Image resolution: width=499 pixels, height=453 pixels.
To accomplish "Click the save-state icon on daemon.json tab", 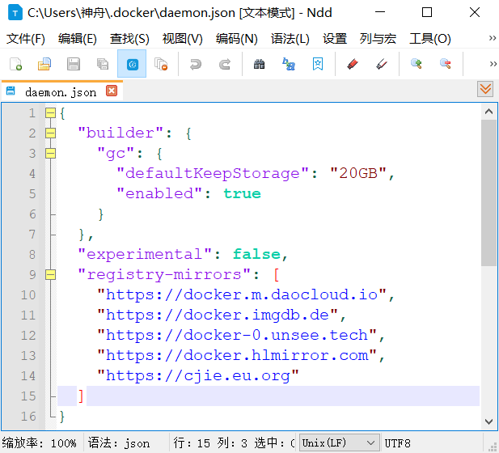I will (x=11, y=91).
